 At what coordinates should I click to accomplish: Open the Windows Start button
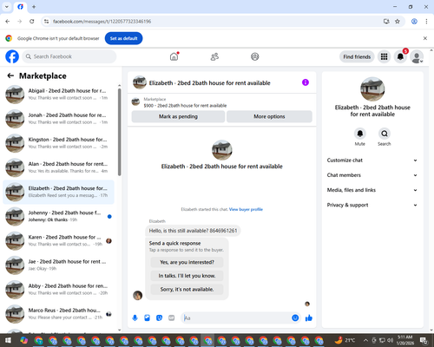coord(8,340)
